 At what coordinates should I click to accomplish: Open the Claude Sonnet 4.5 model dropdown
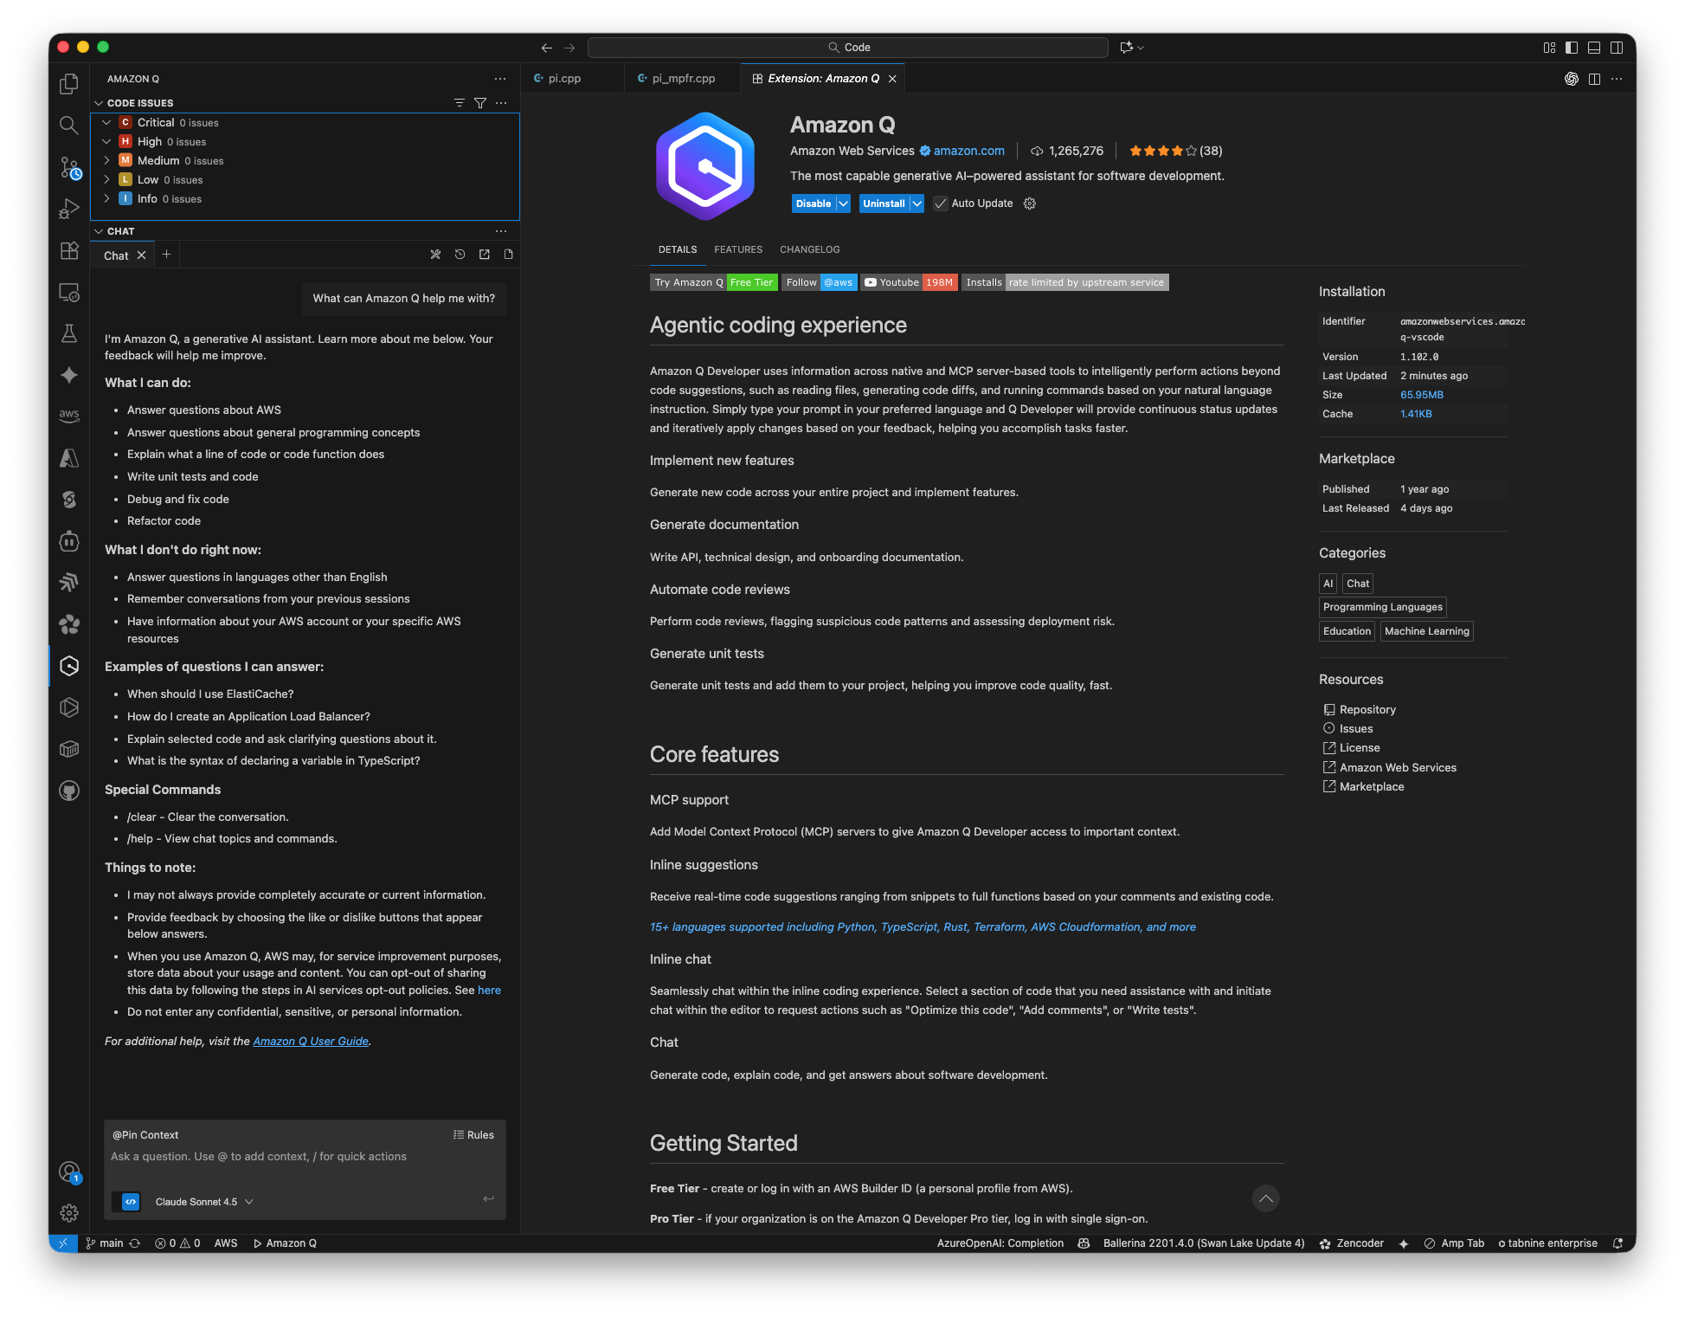(204, 1202)
